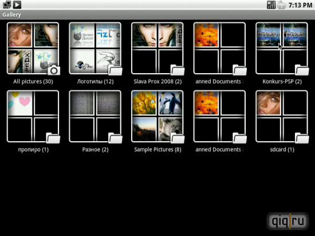Click the camera icon on All pictures album
Image resolution: width=315 pixels, height=236 pixels.
(x=54, y=70)
